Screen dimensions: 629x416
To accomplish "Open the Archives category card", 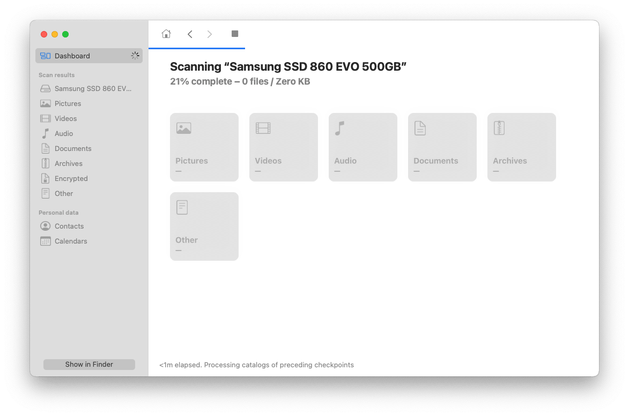I will coord(522,147).
